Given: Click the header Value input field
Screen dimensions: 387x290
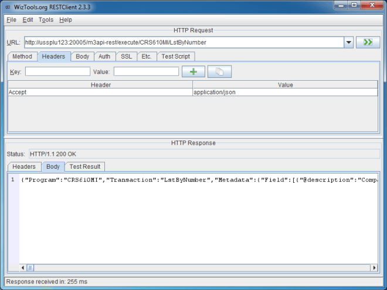Looking at the screenshot, I should (x=146, y=71).
